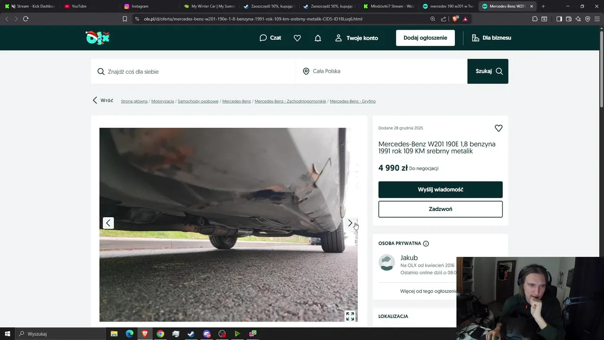
Task: Open browser main menu
Action: [x=597, y=19]
